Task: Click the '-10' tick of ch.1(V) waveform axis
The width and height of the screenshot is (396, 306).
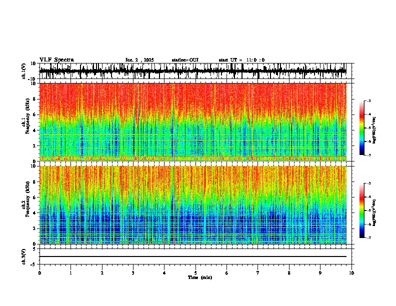Action: tap(32, 79)
